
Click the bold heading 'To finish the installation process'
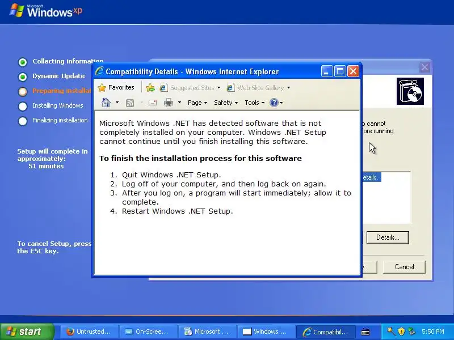pyautogui.click(x=200, y=159)
